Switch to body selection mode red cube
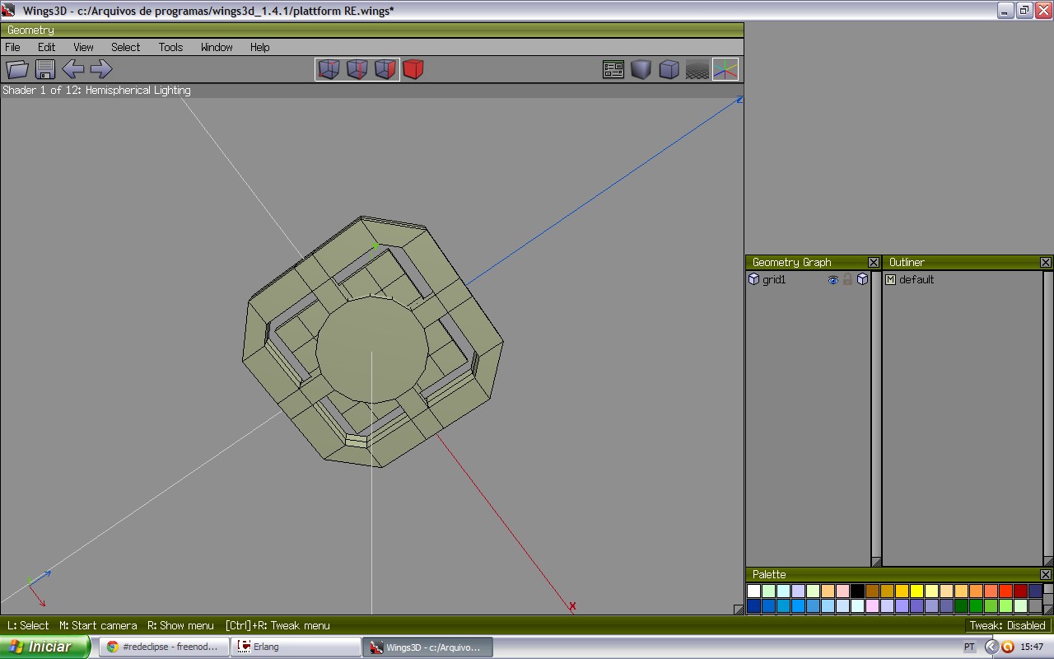Screen dimensions: 1054x659 pyautogui.click(x=413, y=70)
